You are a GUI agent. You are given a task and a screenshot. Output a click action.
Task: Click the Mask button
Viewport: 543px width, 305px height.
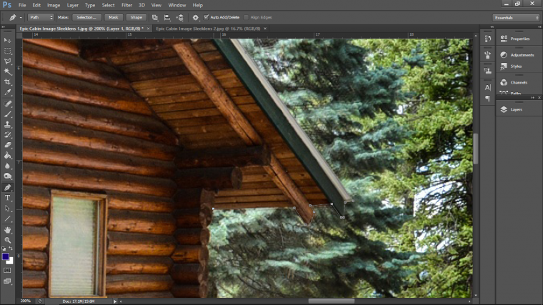click(113, 17)
